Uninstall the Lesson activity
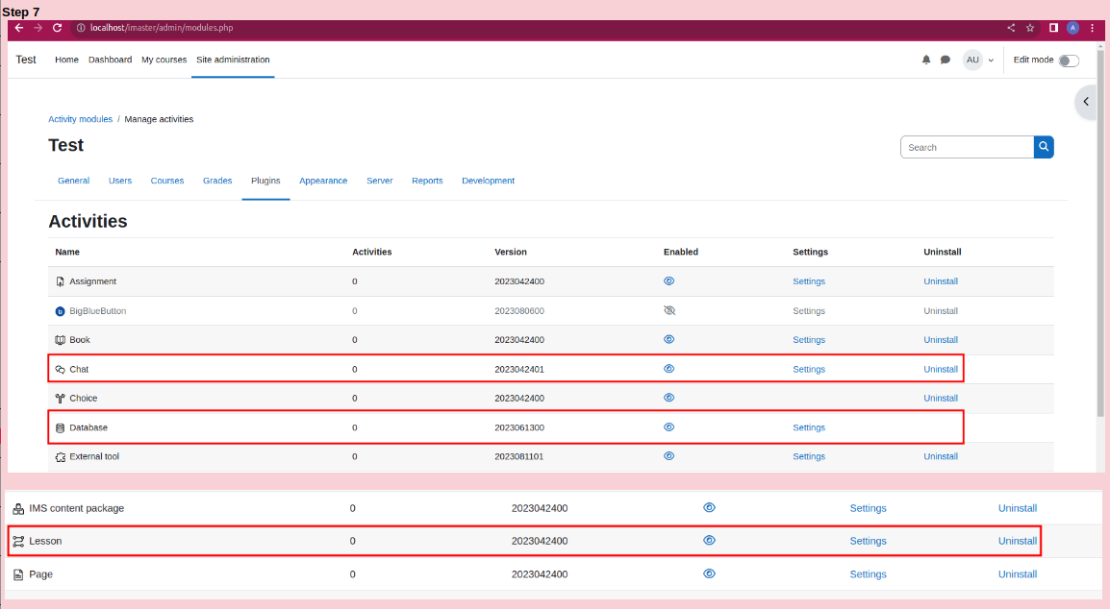The image size is (1110, 609). point(1018,541)
